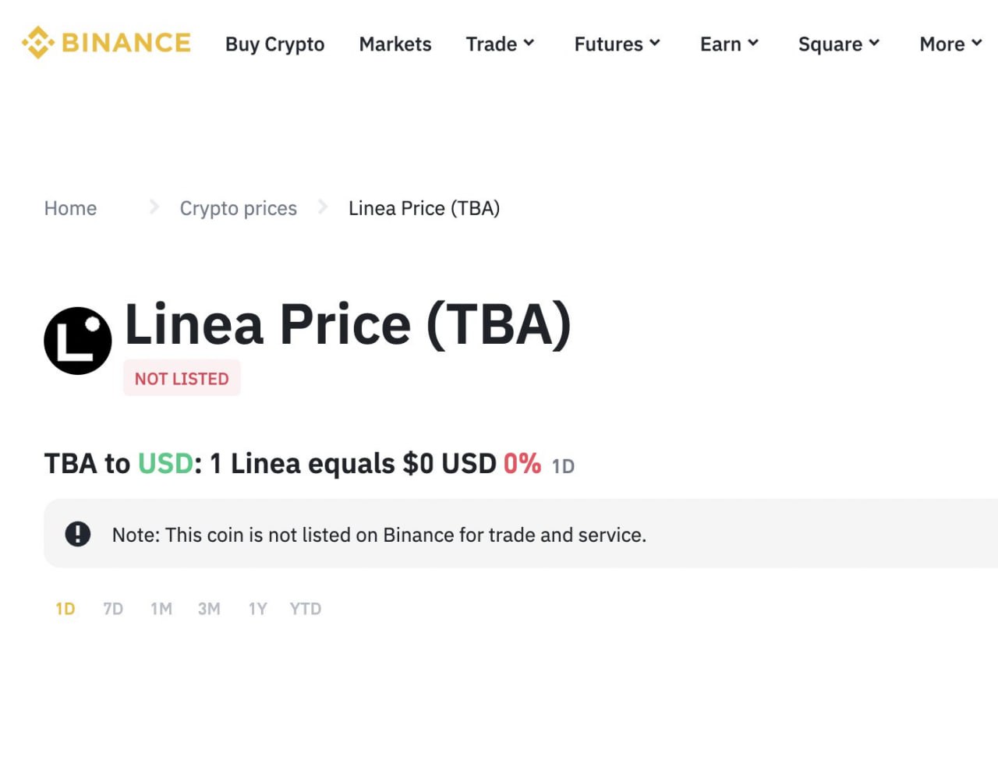Viewport: 998px width, 778px height.
Task: Click the green USD currency link
Action: click(x=165, y=463)
